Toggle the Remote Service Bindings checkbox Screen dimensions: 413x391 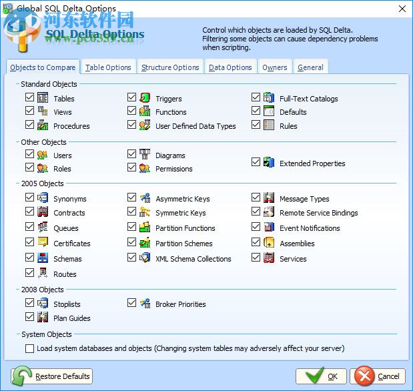coord(256,212)
